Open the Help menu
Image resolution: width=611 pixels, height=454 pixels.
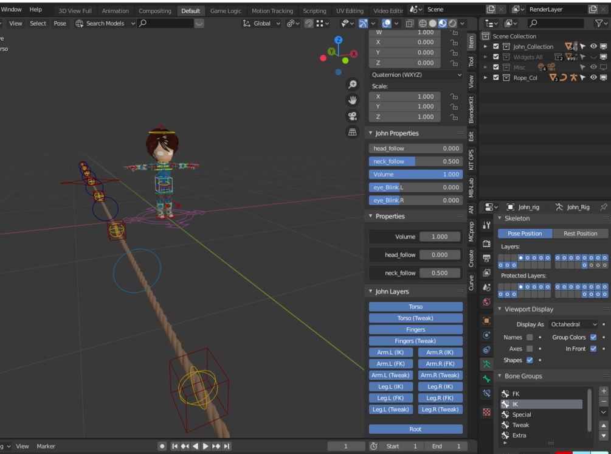coord(35,9)
